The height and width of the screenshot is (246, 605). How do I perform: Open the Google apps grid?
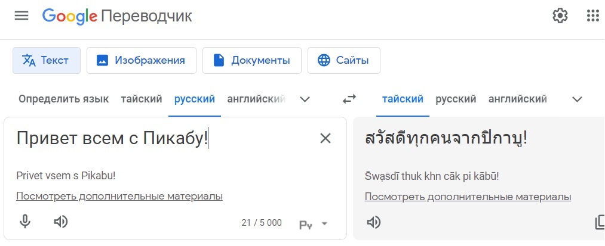click(592, 15)
